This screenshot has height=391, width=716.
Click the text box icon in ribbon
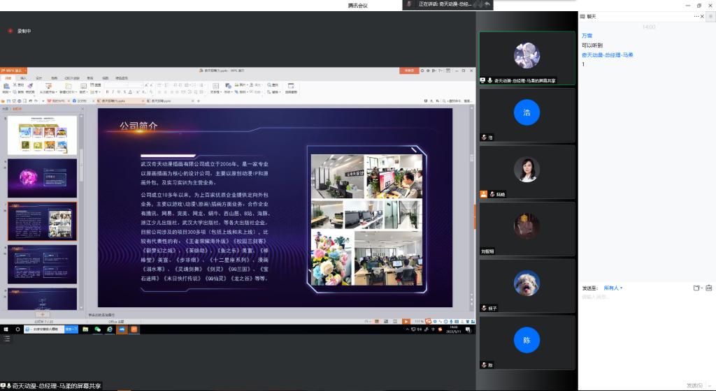click(215, 86)
